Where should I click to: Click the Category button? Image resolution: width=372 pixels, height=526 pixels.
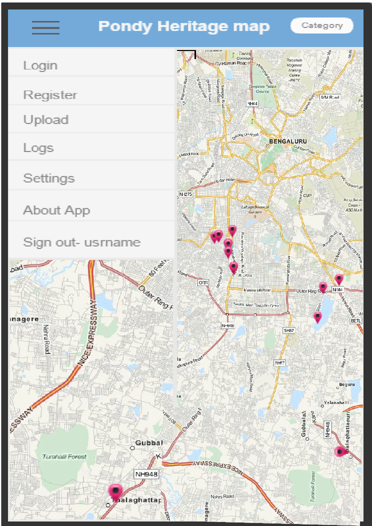(321, 25)
